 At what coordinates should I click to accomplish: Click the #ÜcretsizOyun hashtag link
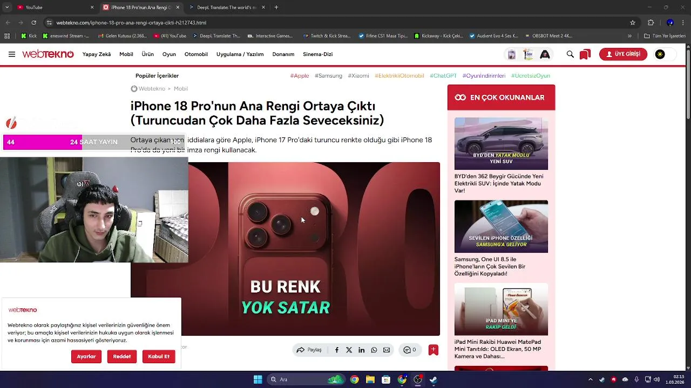click(x=531, y=75)
